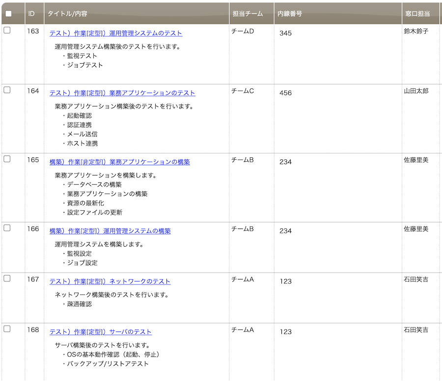The height and width of the screenshot is (381, 442).
Task: Select ID cell 166
Action: coord(33,229)
